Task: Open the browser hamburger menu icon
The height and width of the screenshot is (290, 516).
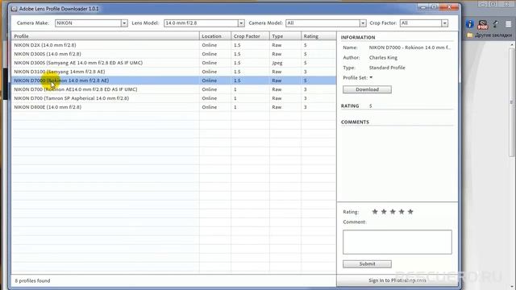Action: [x=509, y=24]
